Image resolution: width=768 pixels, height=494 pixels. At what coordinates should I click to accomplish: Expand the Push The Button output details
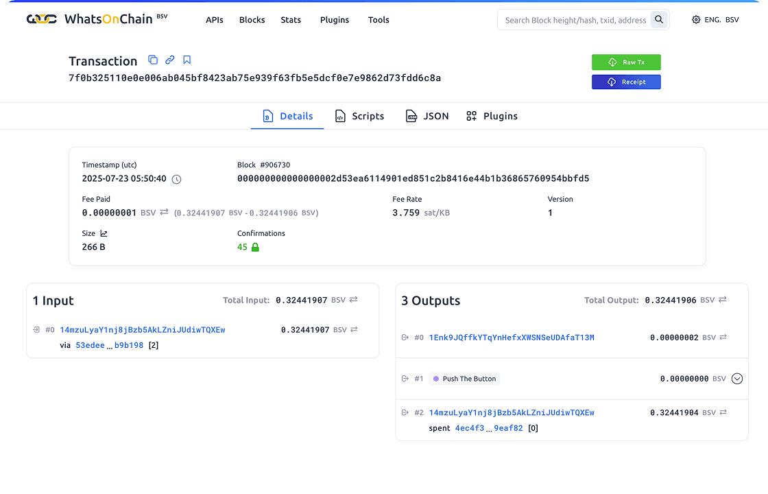click(x=736, y=378)
